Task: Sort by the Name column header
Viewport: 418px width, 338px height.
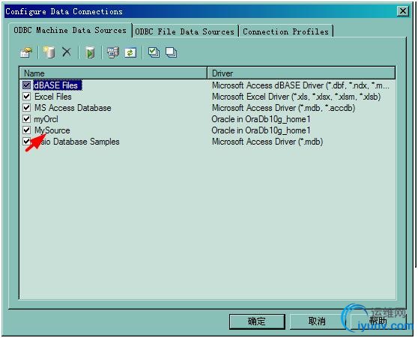Action: [113, 73]
